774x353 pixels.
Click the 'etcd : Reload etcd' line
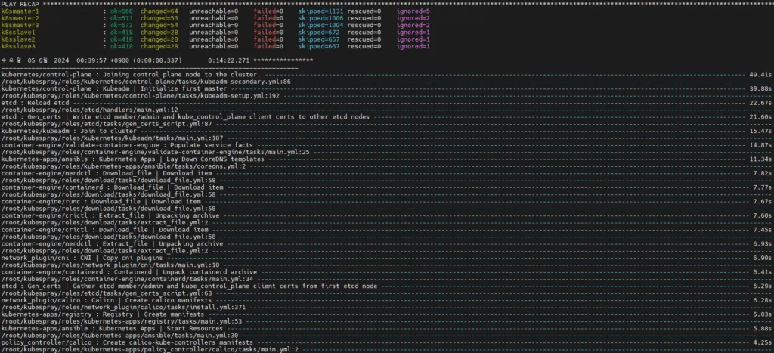click(35, 103)
